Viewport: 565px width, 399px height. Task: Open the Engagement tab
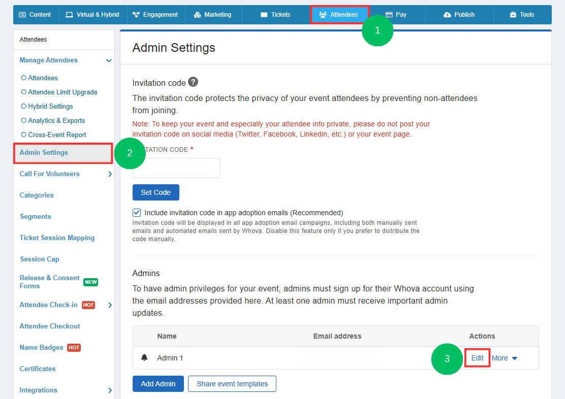(155, 15)
